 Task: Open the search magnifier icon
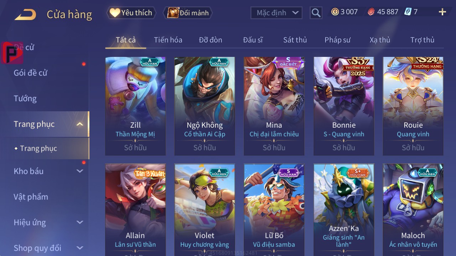(316, 13)
